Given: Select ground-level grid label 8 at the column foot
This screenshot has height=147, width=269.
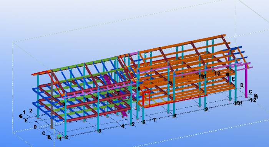Looking at the screenshot, I should pos(174,116).
